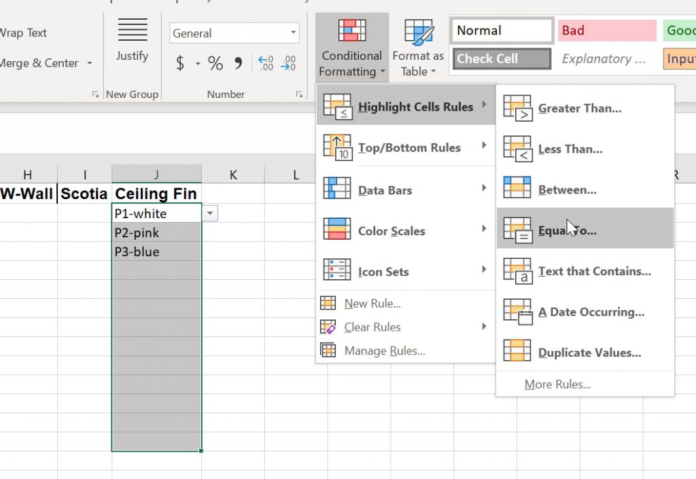Image resolution: width=696 pixels, height=479 pixels.
Task: Open the dropdown arrow beside cell P1-white
Action: click(210, 214)
